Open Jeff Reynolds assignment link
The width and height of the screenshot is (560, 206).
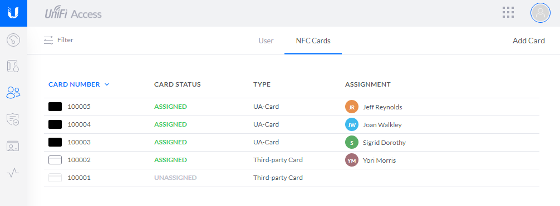[x=382, y=107]
